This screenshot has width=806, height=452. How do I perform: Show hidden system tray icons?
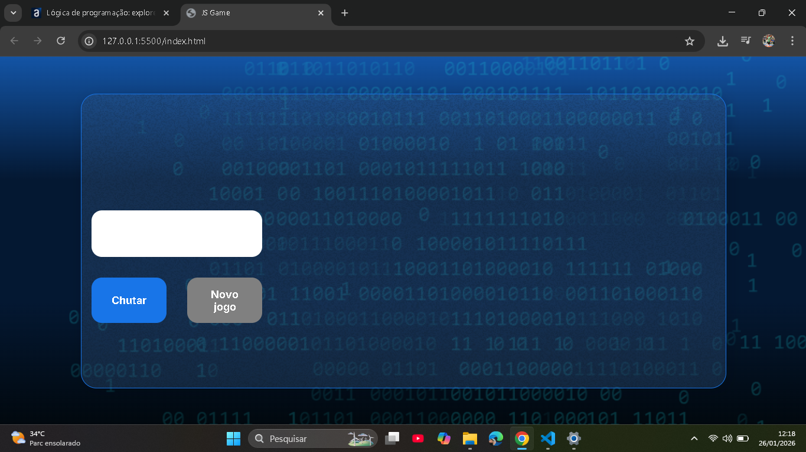[694, 438]
